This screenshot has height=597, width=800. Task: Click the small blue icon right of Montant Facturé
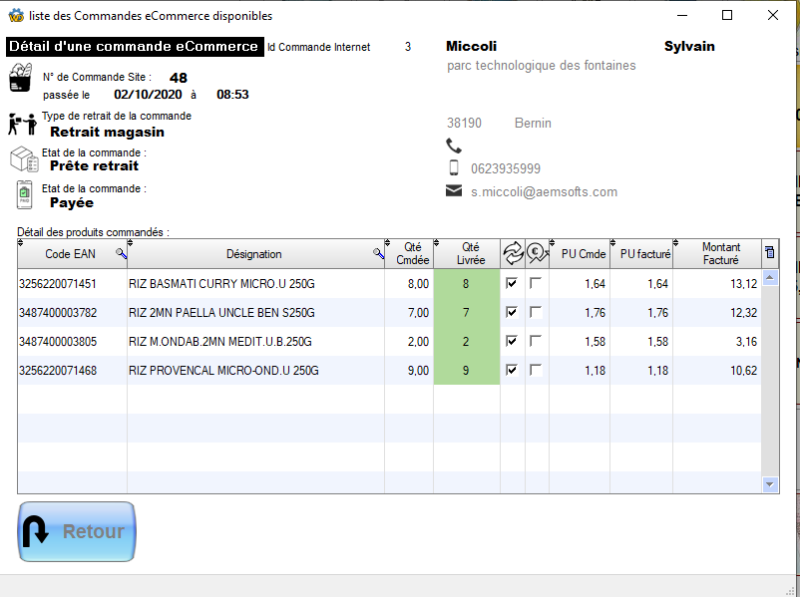click(769, 253)
